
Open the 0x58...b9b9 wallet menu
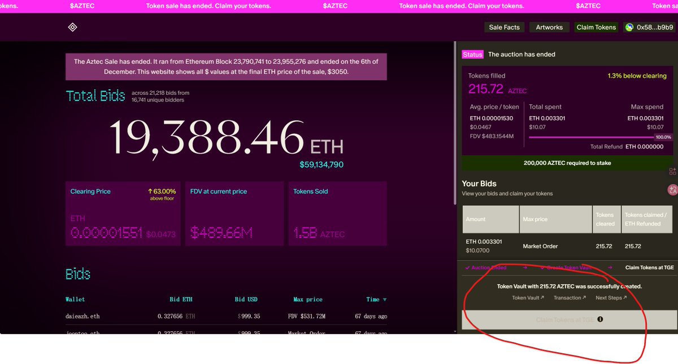[x=650, y=27]
